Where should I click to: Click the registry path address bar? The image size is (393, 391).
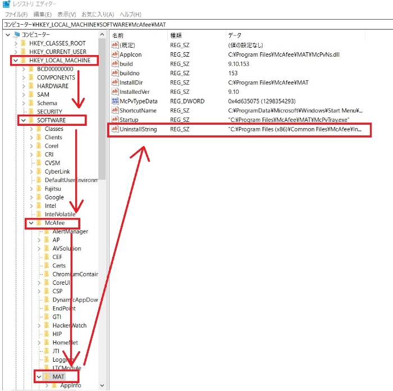196,25
